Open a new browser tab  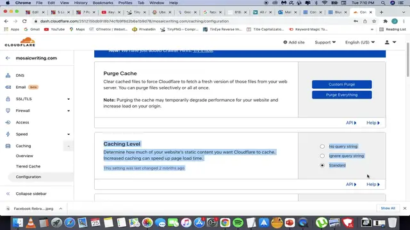point(382,12)
